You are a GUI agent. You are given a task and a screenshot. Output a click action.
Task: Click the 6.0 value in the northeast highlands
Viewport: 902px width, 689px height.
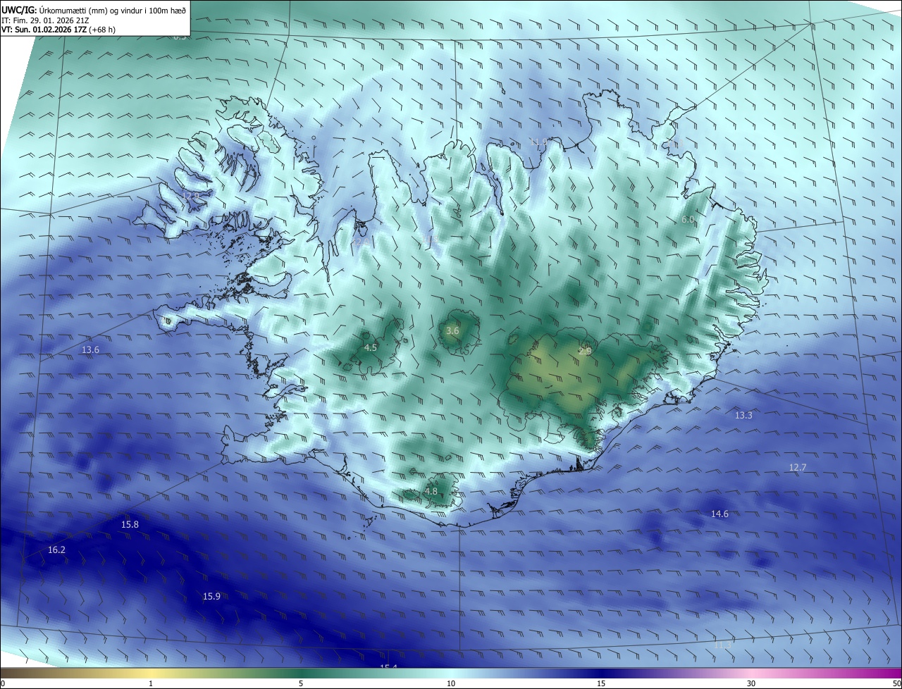pyautogui.click(x=688, y=219)
